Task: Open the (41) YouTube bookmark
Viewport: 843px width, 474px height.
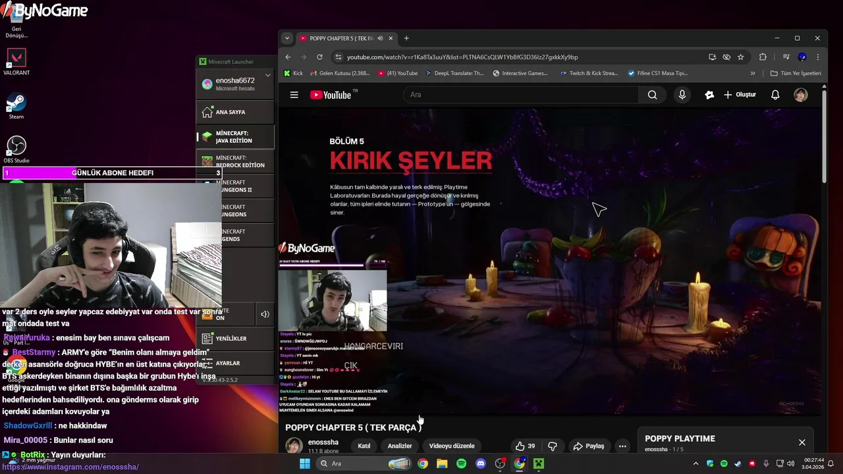Action: click(398, 73)
